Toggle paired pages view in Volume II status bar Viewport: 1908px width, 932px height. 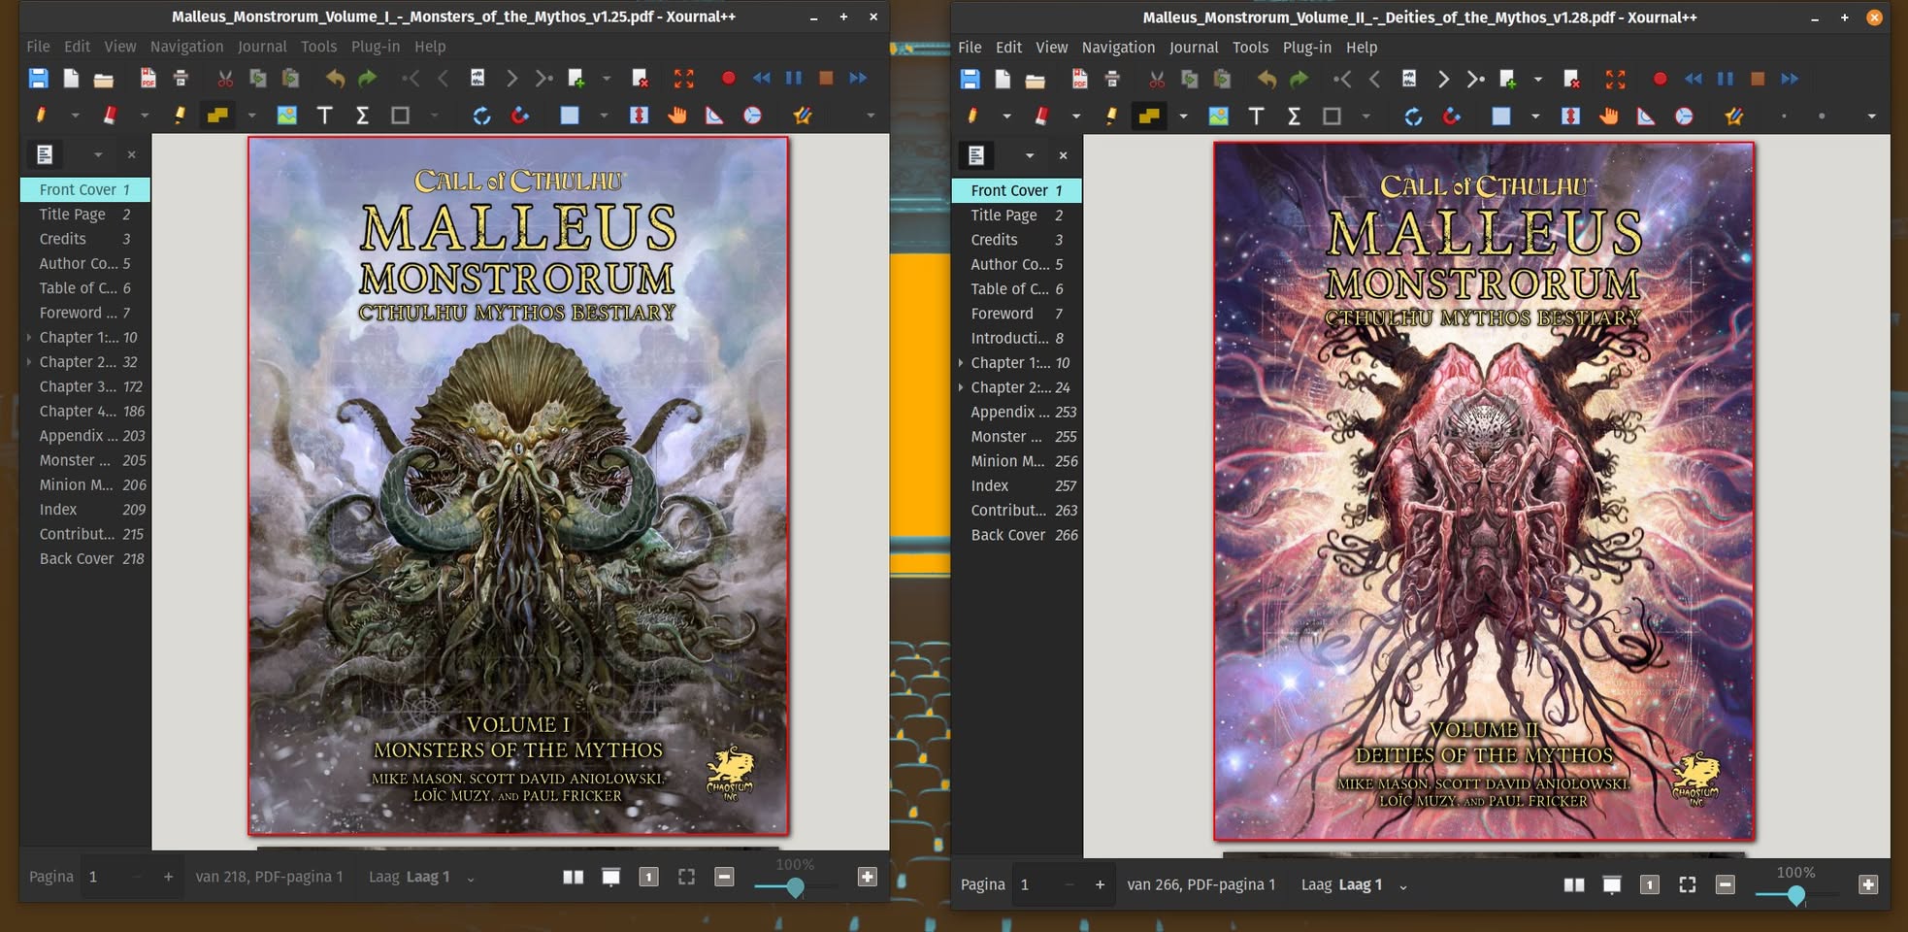[x=1574, y=884]
